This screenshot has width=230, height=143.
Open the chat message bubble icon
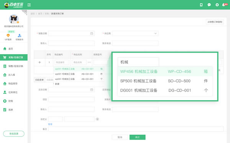[x=209, y=5]
